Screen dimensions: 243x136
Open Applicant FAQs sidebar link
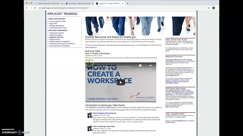pos(55,39)
